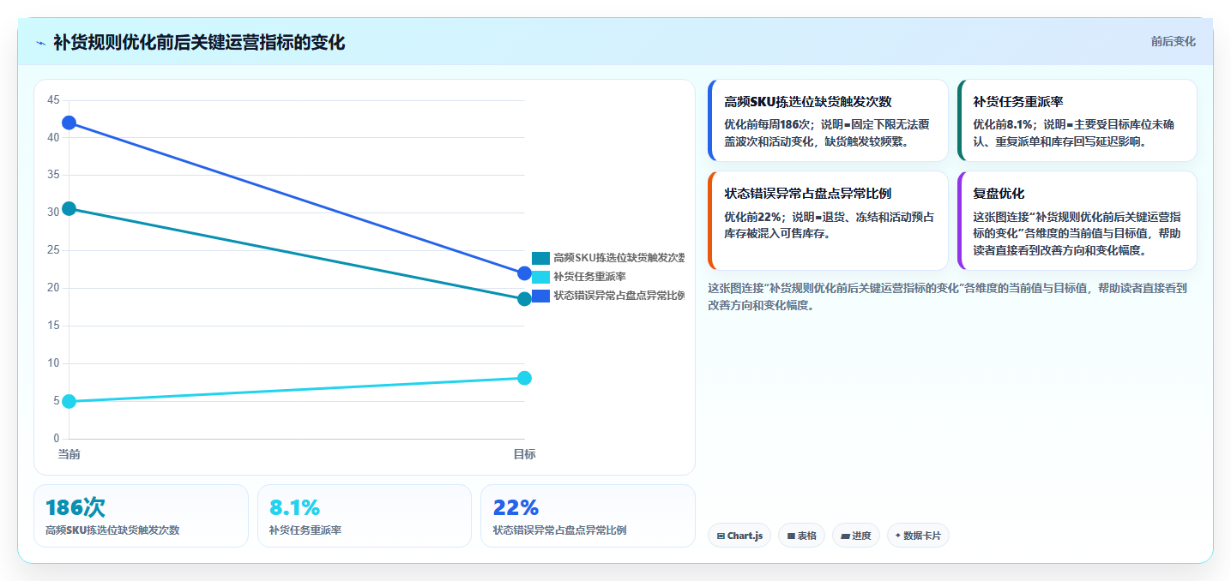Open the 8.1% stat card

click(365, 516)
